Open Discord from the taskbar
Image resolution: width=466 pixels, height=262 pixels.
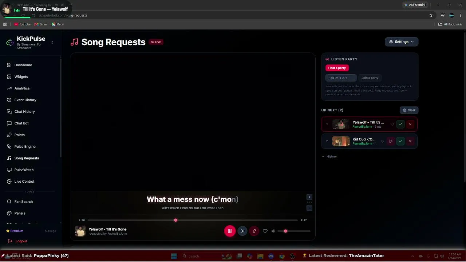(271, 256)
